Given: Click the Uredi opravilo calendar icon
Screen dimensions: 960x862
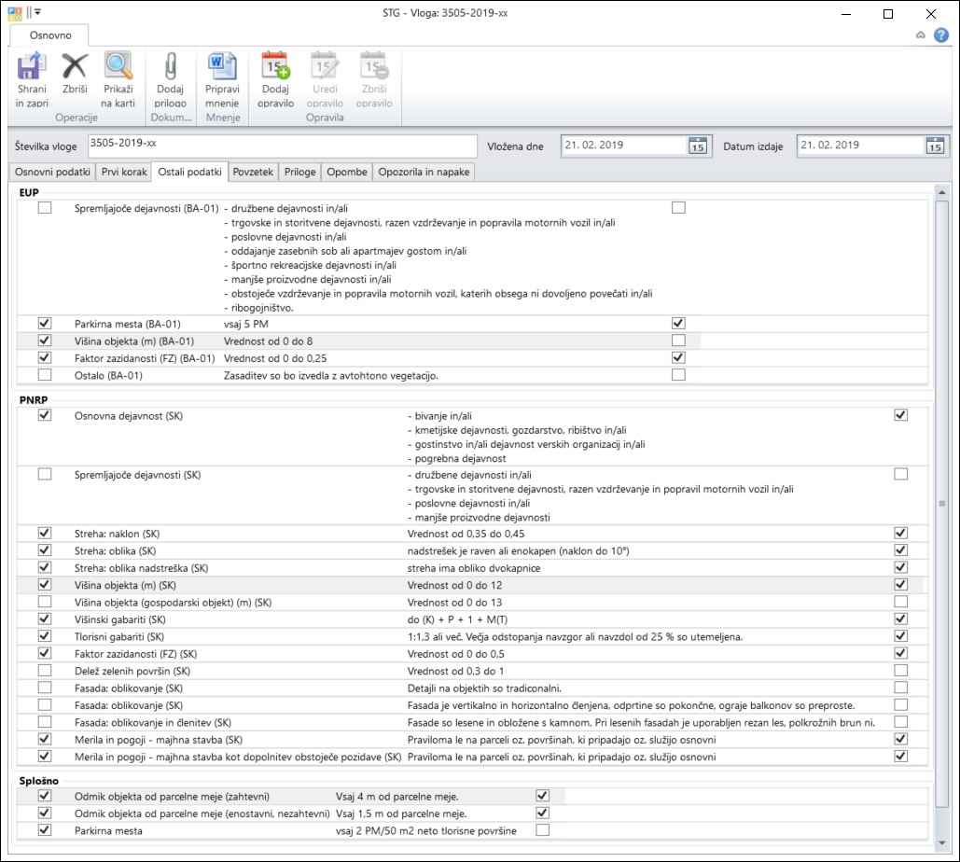Looking at the screenshot, I should click(x=325, y=66).
